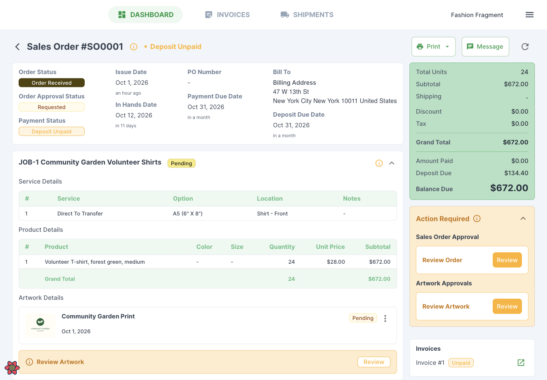547x380 pixels.
Task: Click the warning icon in the Review Artwork banner
Action: [29, 362]
